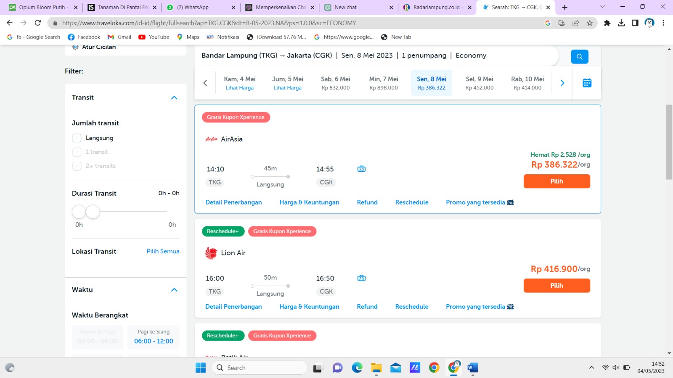
Task: Open Chrome three-dot menu
Action: pyautogui.click(x=663, y=23)
